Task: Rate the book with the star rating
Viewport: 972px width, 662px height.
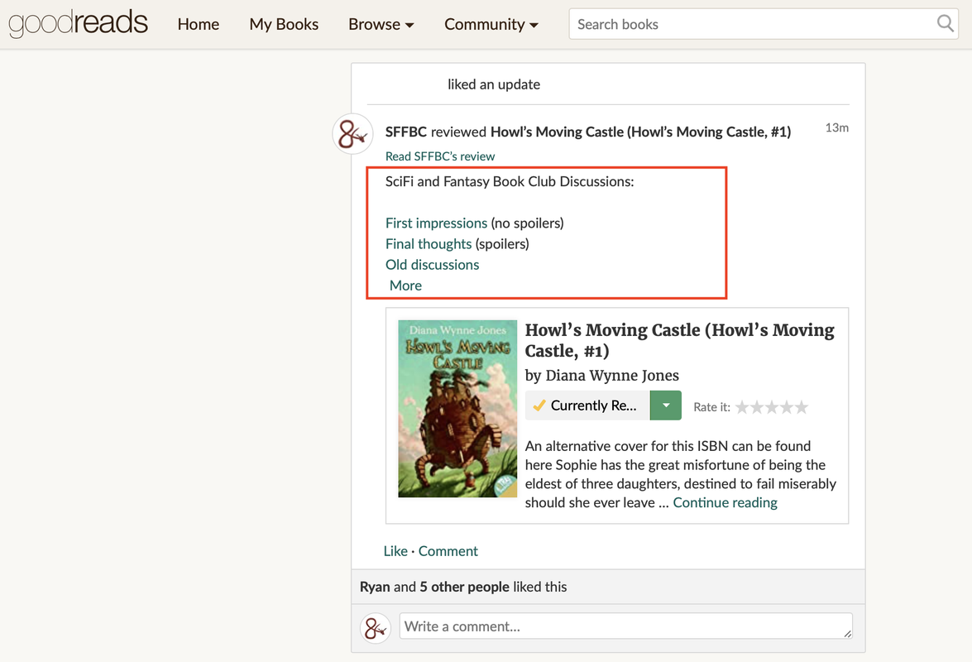Action: tap(772, 407)
